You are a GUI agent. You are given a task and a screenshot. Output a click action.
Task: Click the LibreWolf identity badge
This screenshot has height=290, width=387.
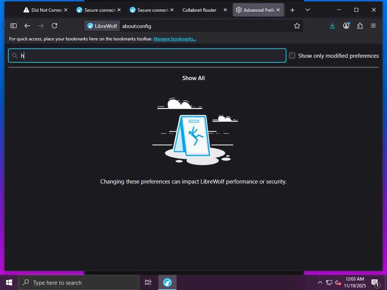tap(102, 26)
